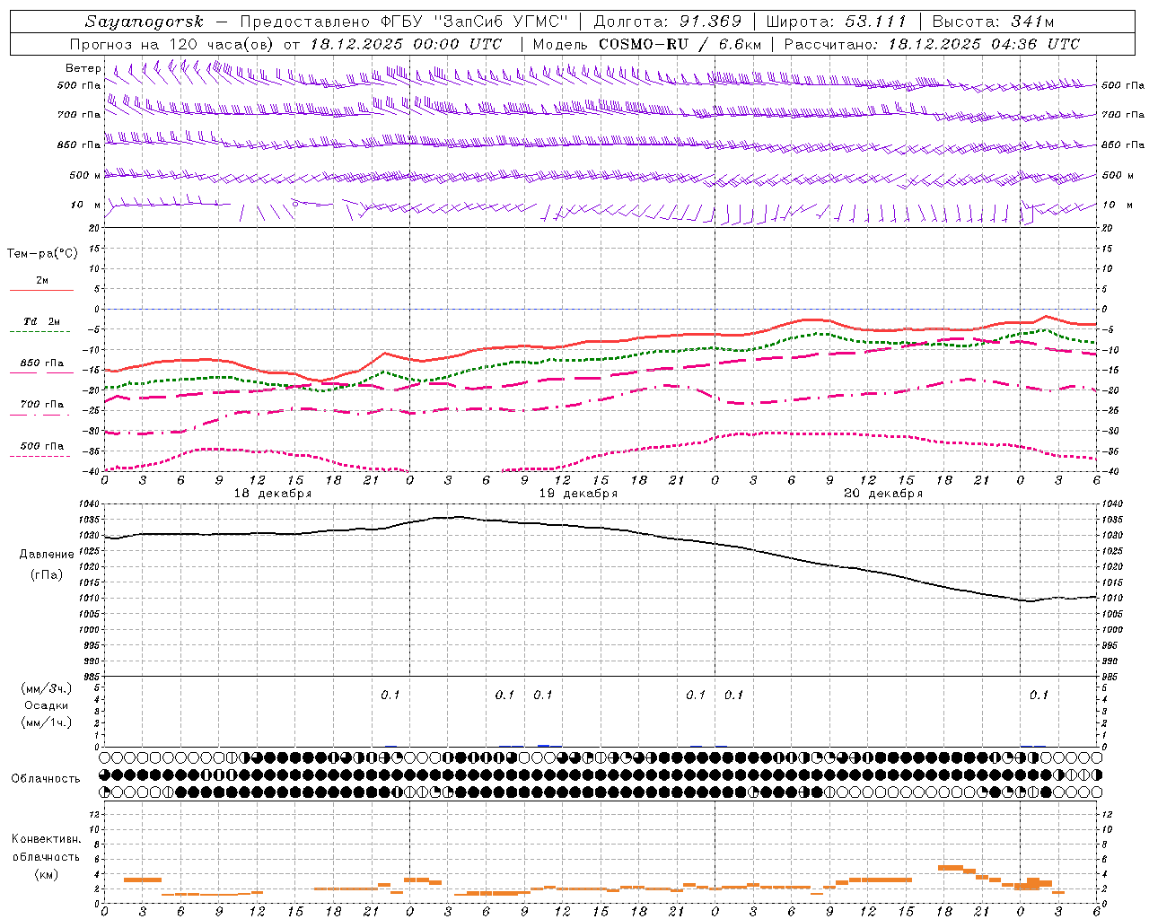Click 'Модель COSMO-RU / 6.6км' text

647,44
